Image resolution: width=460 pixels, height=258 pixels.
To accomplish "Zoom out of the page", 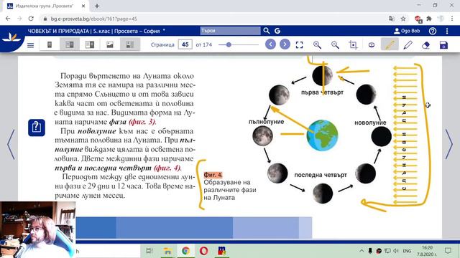I will [x=335, y=44].
